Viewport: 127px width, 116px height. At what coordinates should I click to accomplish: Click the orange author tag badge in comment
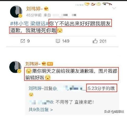50,64
